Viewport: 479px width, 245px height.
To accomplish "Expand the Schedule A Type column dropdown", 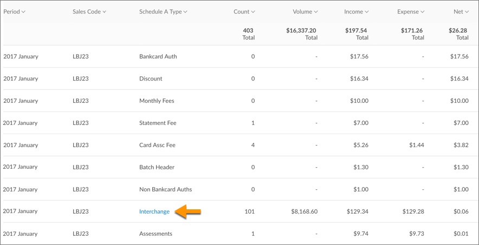I will click(x=164, y=11).
